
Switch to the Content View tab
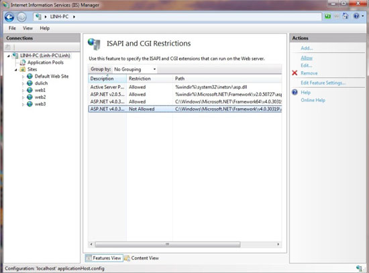142,258
